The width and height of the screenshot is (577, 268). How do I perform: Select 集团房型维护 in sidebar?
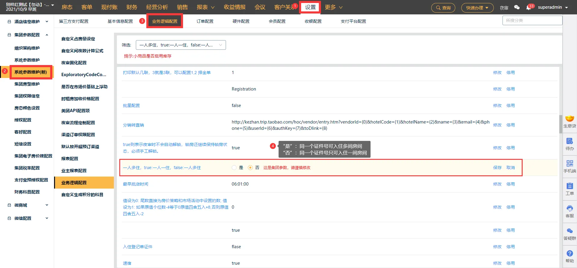pyautogui.click(x=27, y=84)
